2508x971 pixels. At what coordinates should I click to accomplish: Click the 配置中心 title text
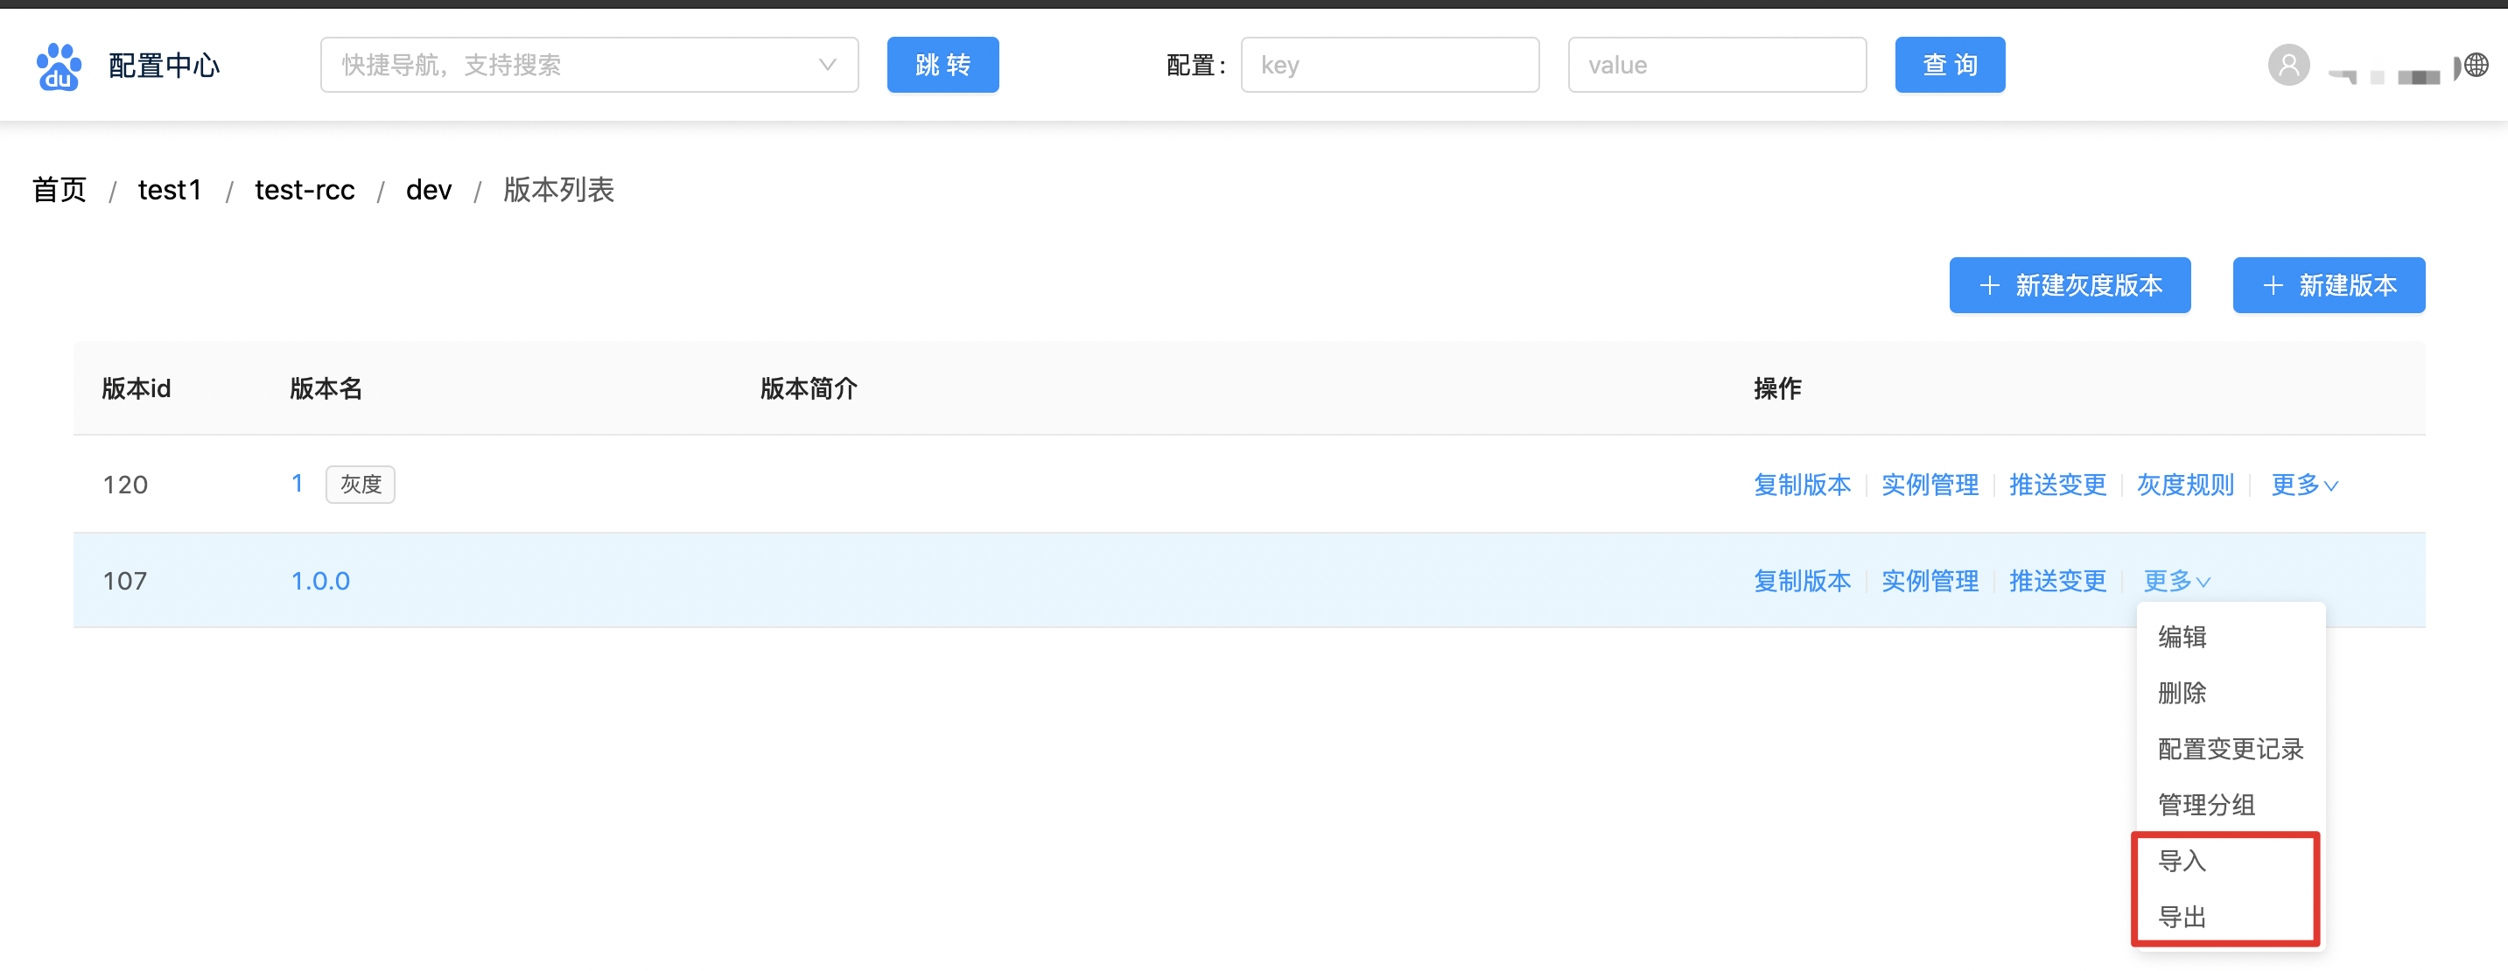pyautogui.click(x=164, y=66)
